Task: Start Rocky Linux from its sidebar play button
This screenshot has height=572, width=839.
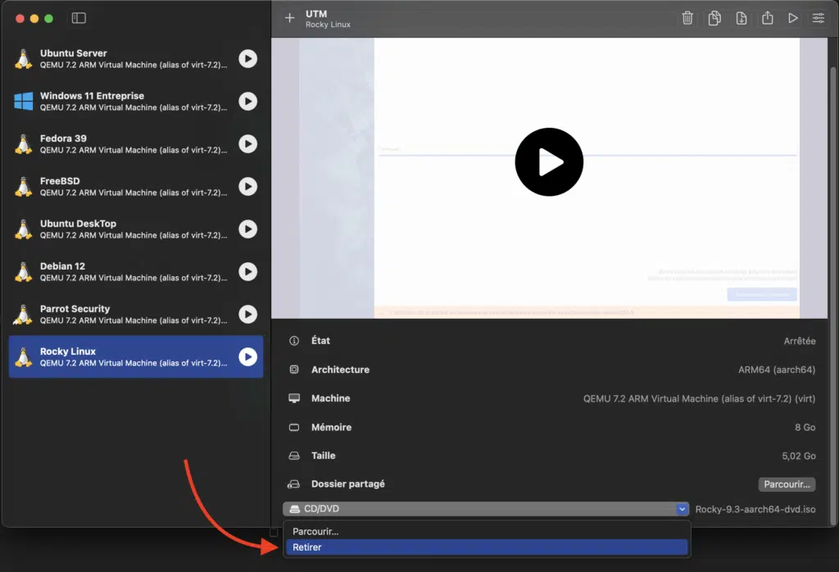Action: [x=247, y=357]
